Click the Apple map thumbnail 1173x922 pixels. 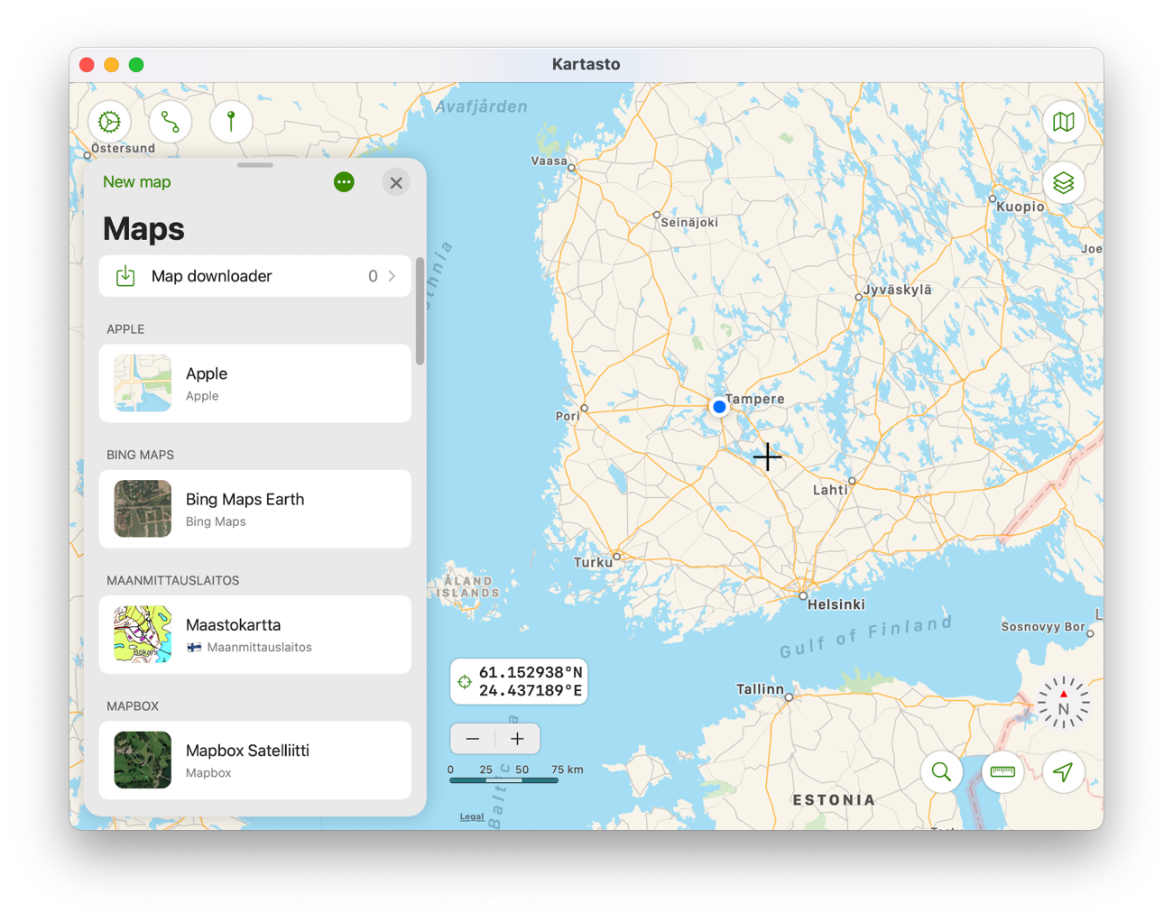(143, 383)
